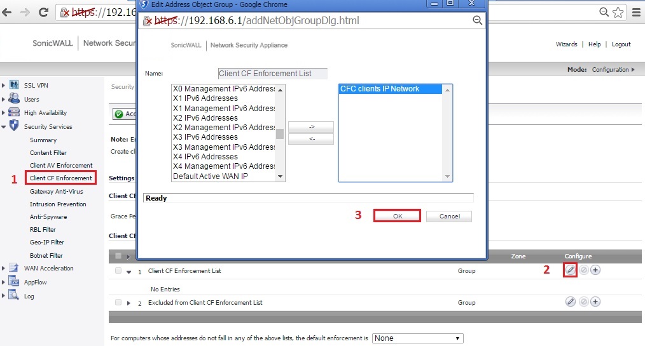Screen dimensions: 645x346
Task: Open the Chrome hamburger menu
Action: (x=635, y=12)
